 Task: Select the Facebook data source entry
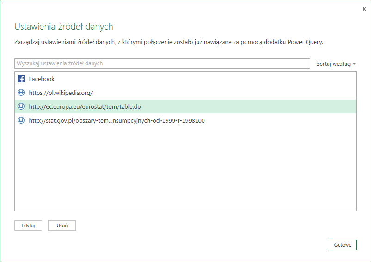42,79
